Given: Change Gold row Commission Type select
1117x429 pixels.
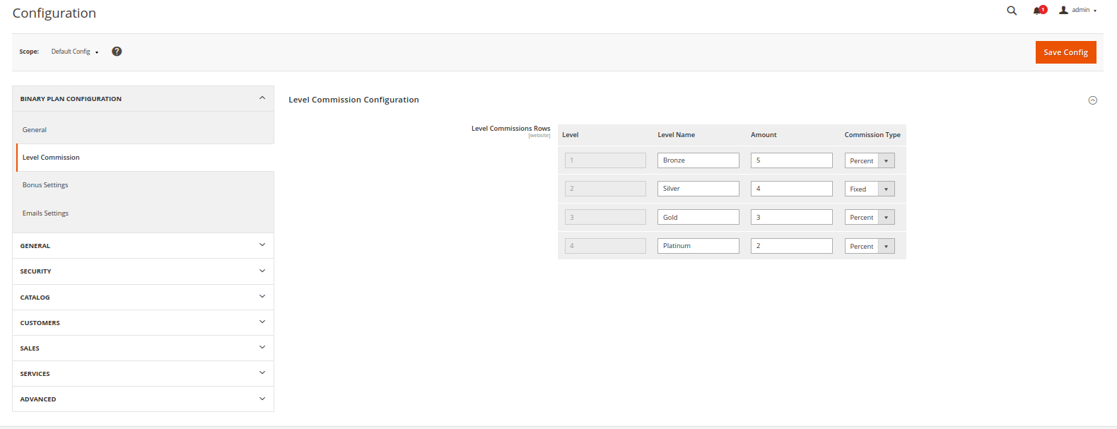Looking at the screenshot, I should click(x=870, y=218).
